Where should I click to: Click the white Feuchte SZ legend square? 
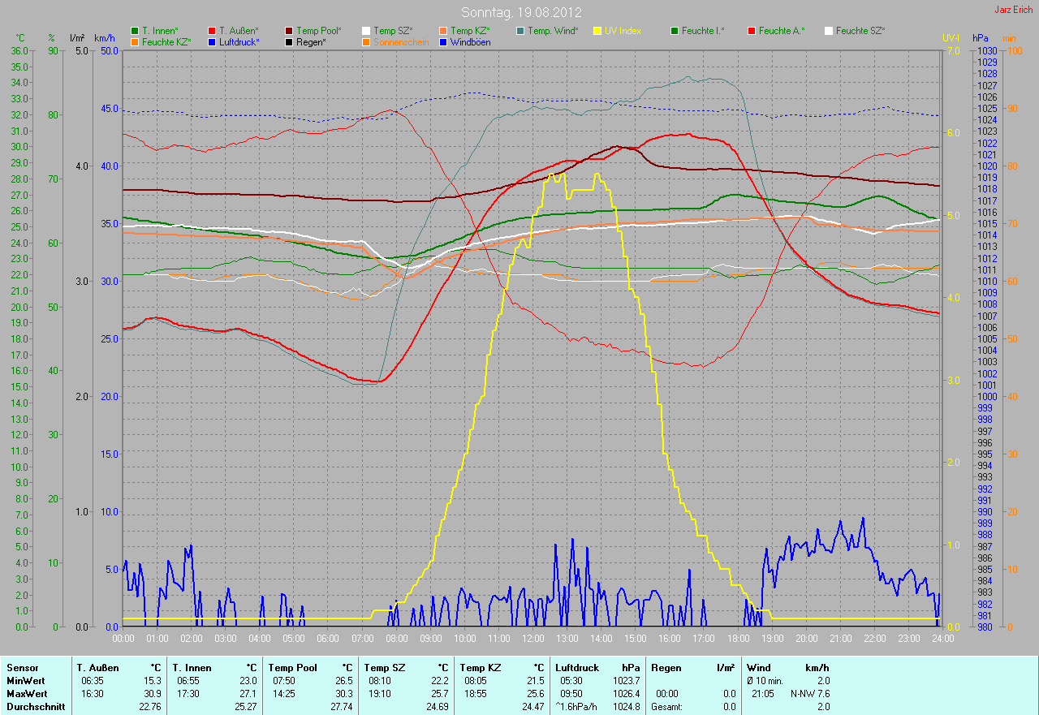point(829,31)
